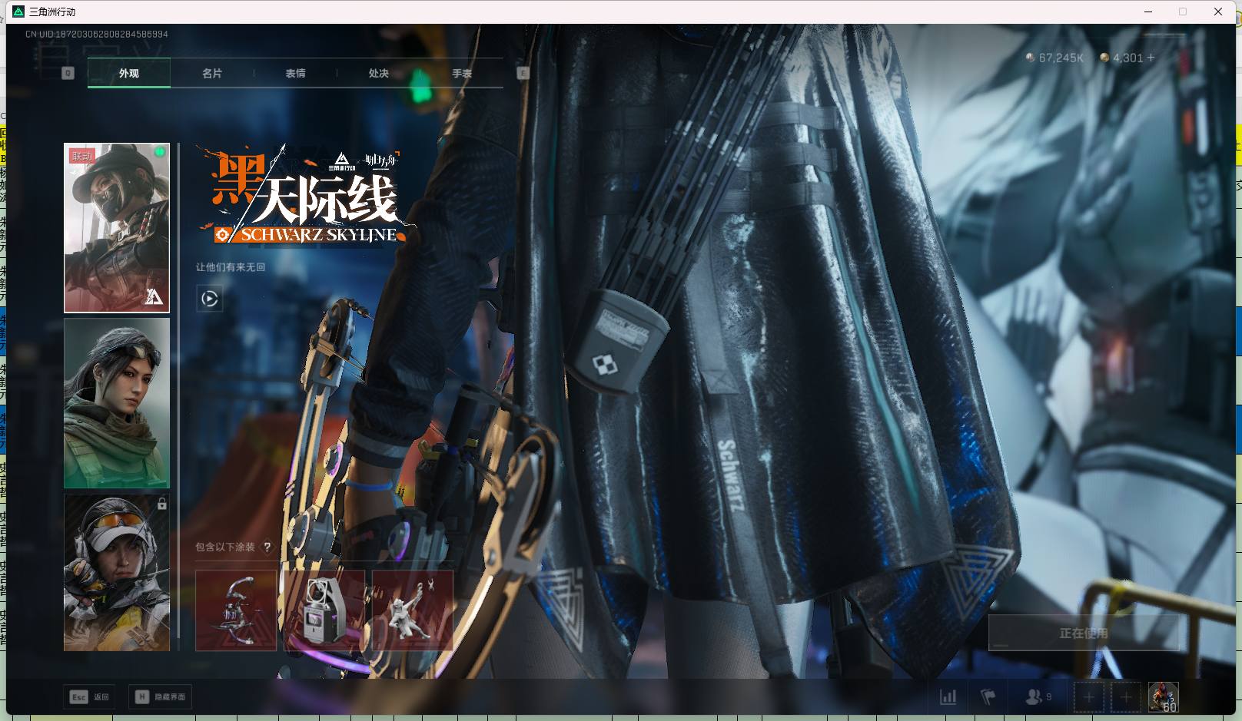Open the 名片 tab

[212, 74]
